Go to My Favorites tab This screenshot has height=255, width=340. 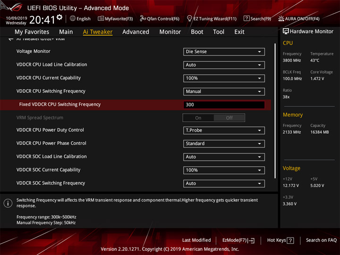[32, 32]
